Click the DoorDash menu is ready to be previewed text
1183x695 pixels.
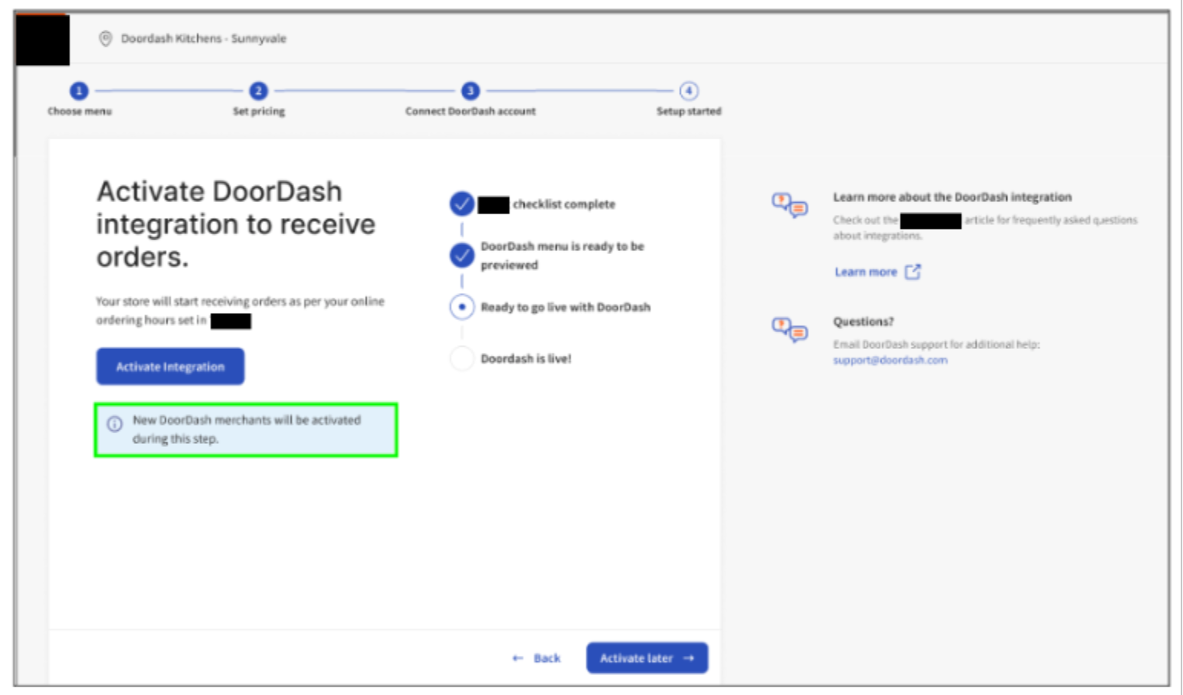(562, 256)
